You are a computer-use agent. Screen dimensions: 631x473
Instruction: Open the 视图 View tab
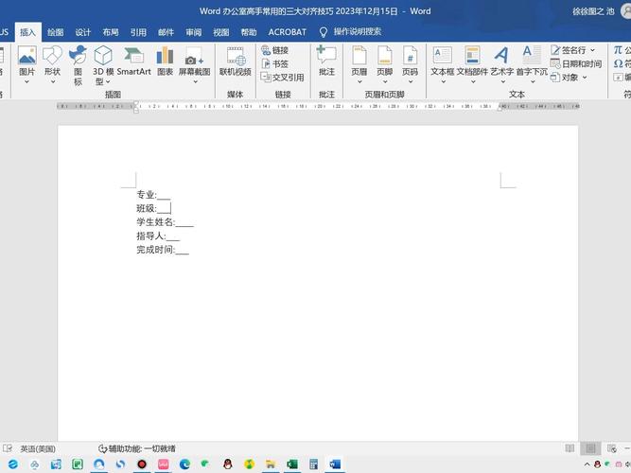[221, 32]
